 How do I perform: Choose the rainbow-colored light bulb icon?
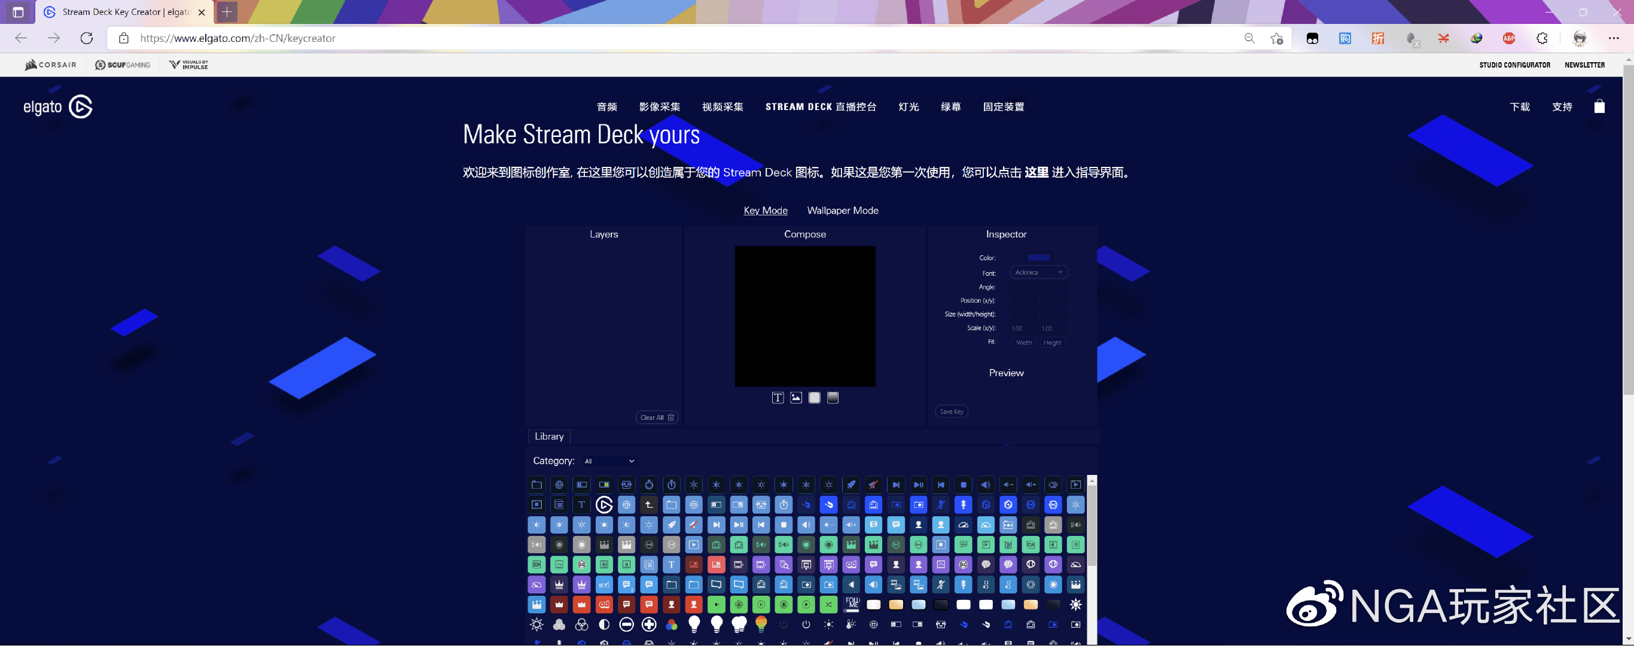coord(761,624)
